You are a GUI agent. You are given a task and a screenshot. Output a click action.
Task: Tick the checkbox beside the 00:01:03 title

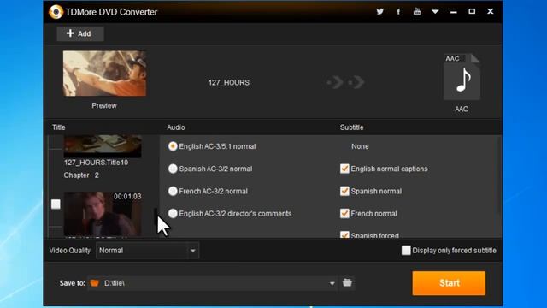pyautogui.click(x=56, y=204)
